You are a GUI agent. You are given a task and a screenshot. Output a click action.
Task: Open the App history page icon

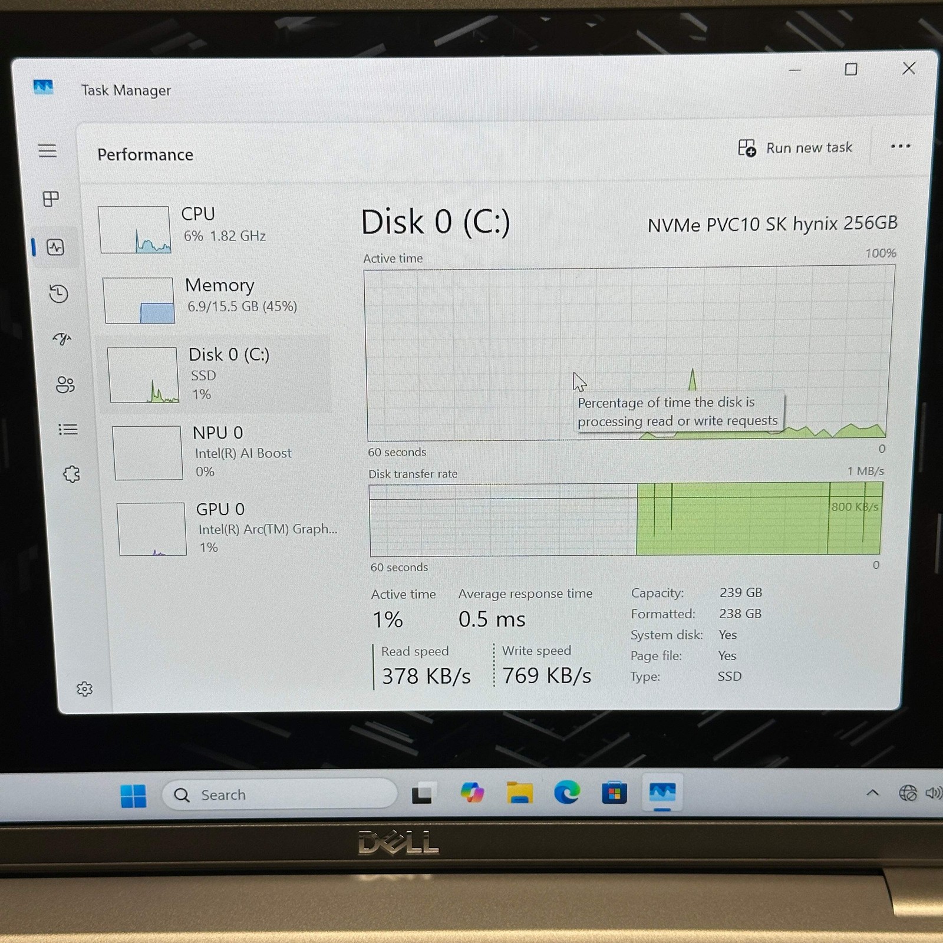tap(59, 294)
